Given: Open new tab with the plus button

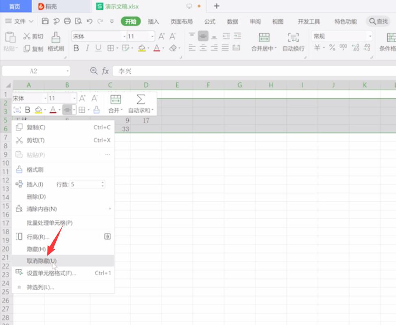Looking at the screenshot, I should [216, 6].
